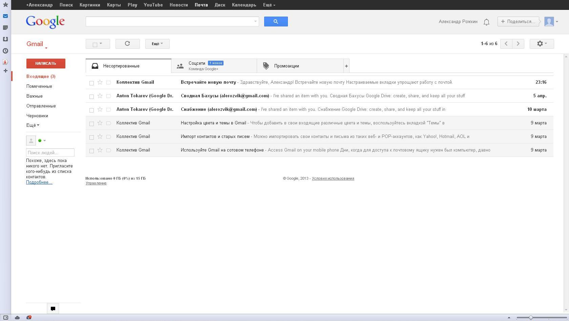This screenshot has width=569, height=321.
Task: Open the 'Отправленные' folder
Action: click(41, 106)
